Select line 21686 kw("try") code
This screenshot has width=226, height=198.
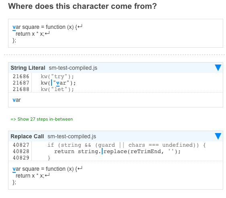pos(57,77)
